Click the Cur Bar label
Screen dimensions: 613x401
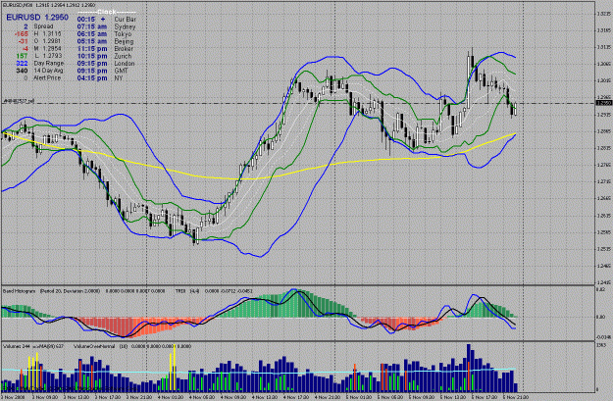(x=126, y=20)
